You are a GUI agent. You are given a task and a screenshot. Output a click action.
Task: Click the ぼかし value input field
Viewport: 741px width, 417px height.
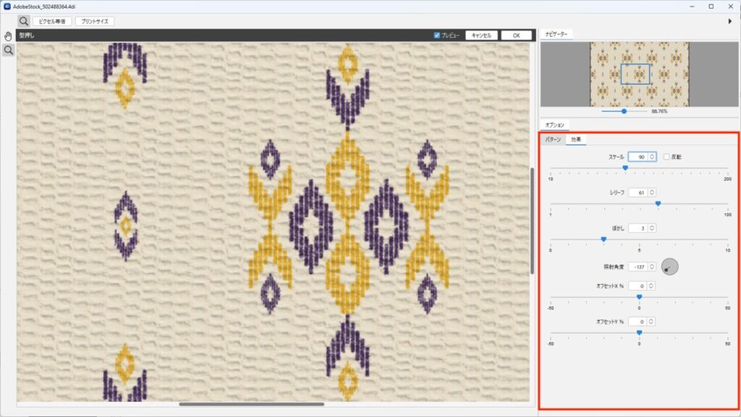tap(638, 228)
